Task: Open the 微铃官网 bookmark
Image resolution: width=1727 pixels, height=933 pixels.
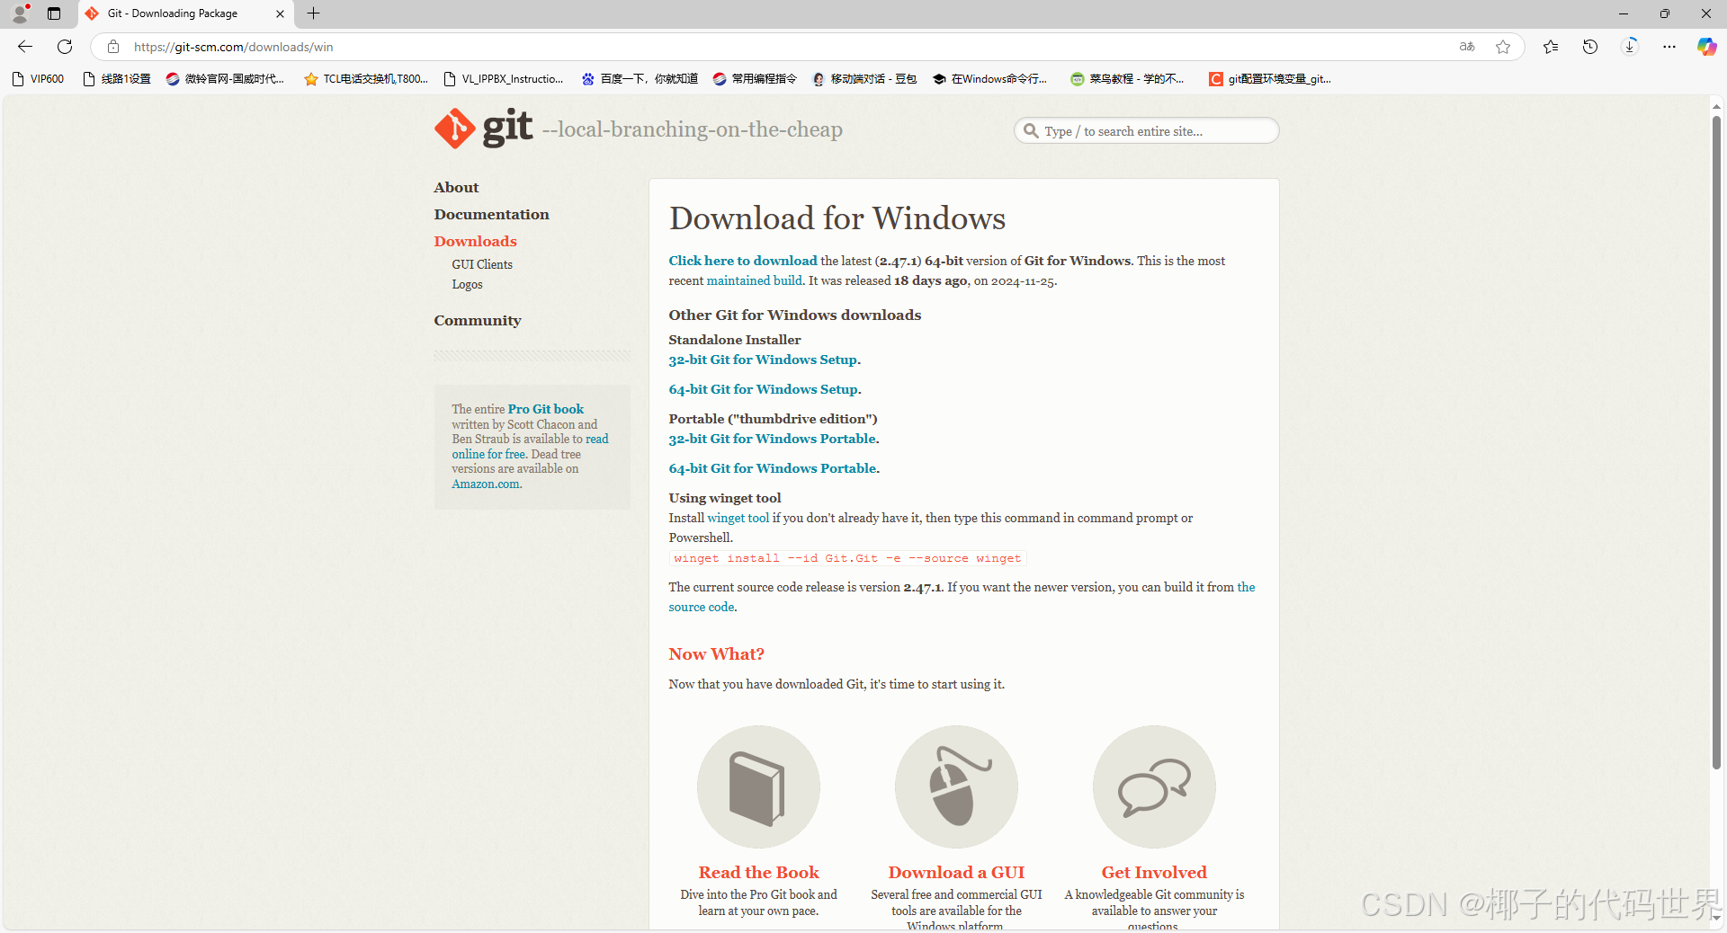Action: 225,79
